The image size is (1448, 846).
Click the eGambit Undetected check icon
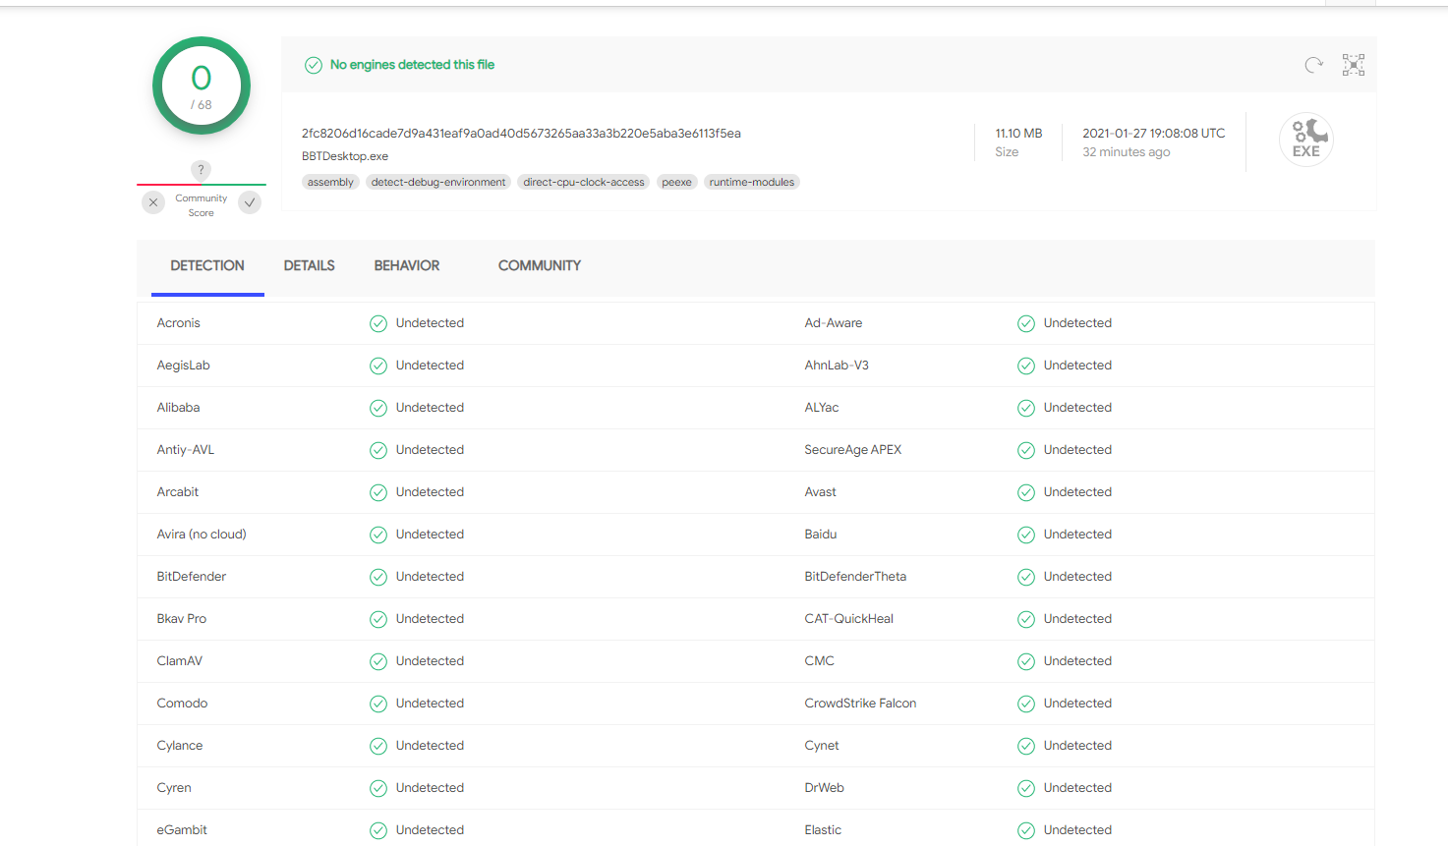378,830
